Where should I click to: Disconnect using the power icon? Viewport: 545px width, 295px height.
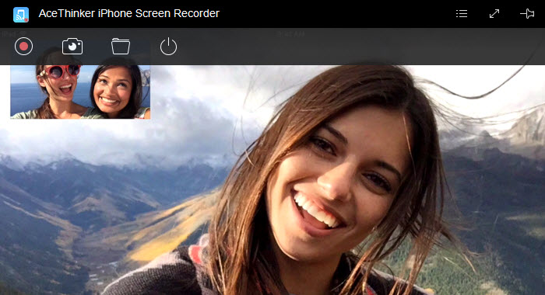(x=169, y=47)
